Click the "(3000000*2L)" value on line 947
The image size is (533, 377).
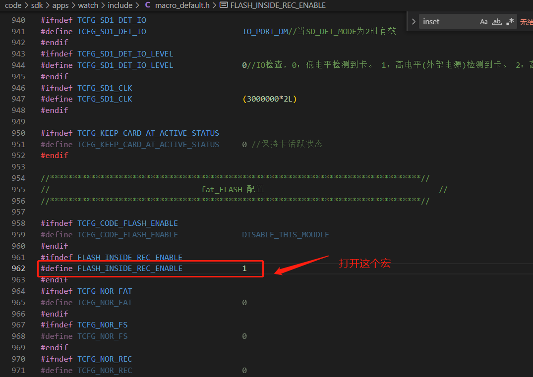(270, 99)
